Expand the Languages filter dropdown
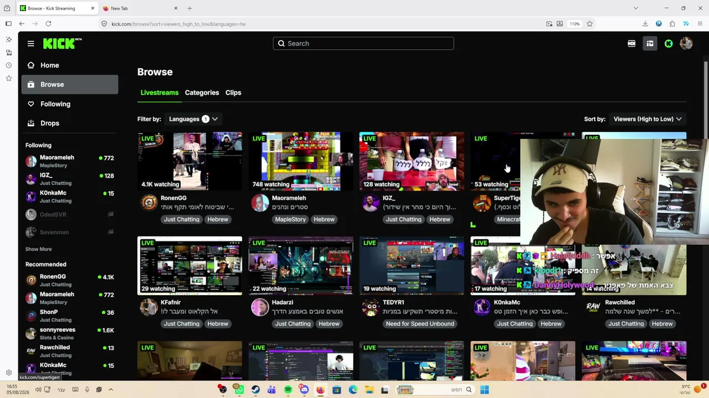This screenshot has height=398, width=709. pos(193,119)
